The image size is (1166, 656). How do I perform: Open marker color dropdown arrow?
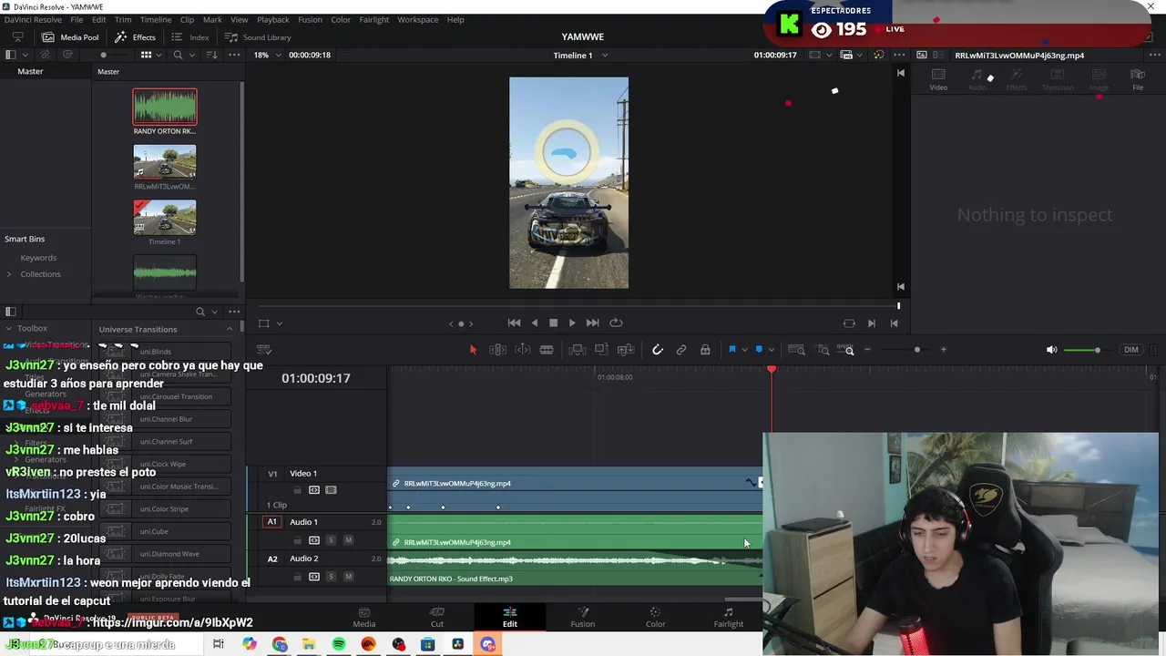click(x=771, y=350)
